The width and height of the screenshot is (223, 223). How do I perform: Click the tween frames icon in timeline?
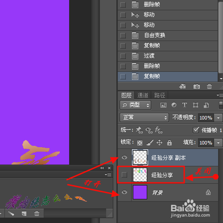(11, 214)
